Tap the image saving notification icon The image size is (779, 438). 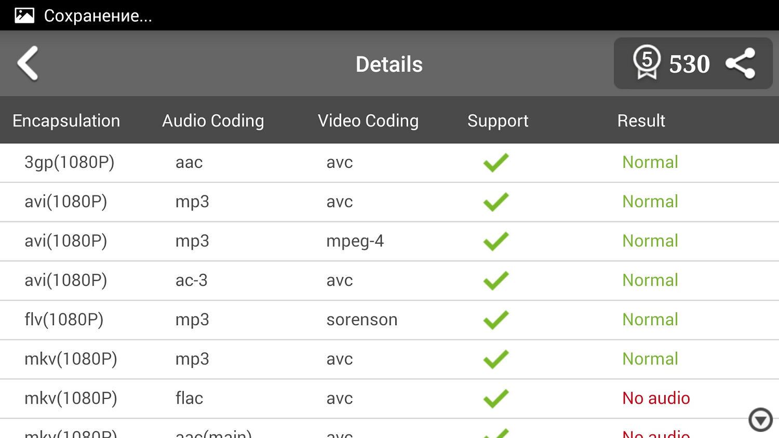(24, 15)
